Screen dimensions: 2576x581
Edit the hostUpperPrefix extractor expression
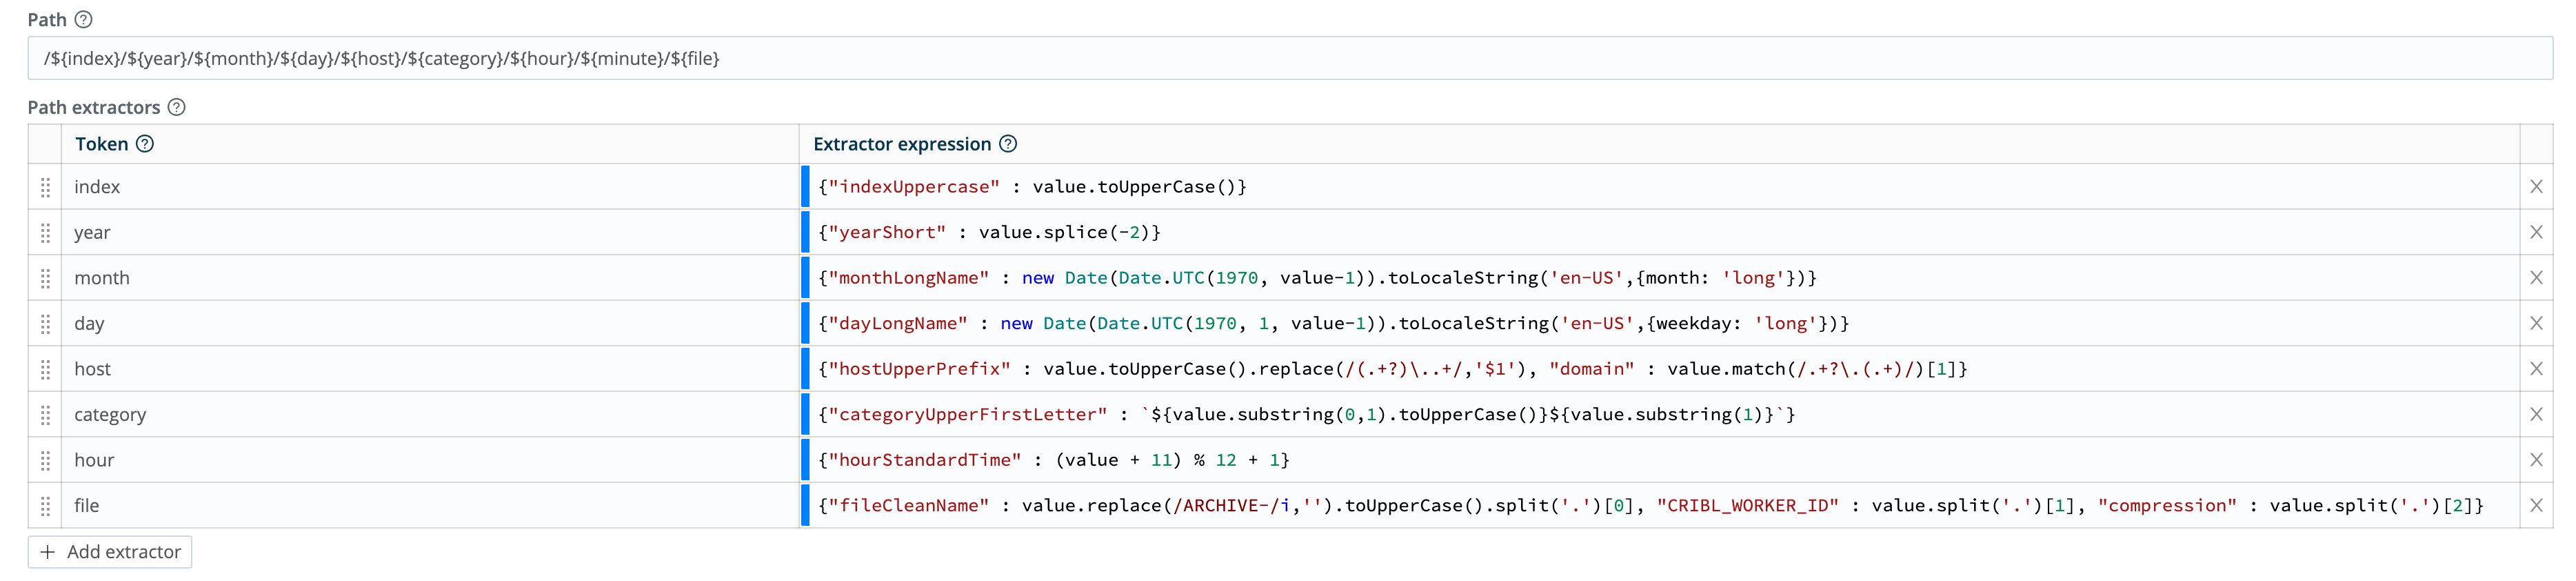click(x=1660, y=369)
